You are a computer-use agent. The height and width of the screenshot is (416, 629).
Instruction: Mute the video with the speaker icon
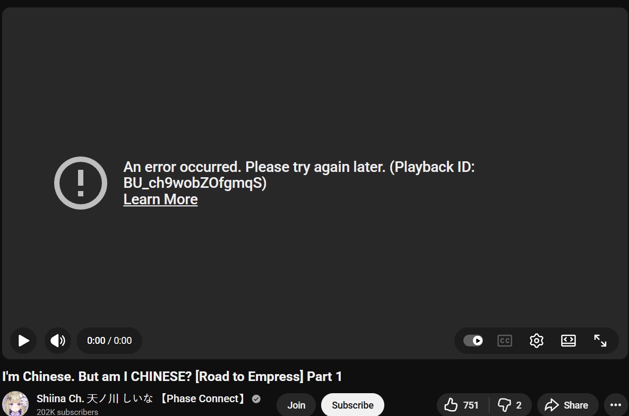click(x=58, y=341)
